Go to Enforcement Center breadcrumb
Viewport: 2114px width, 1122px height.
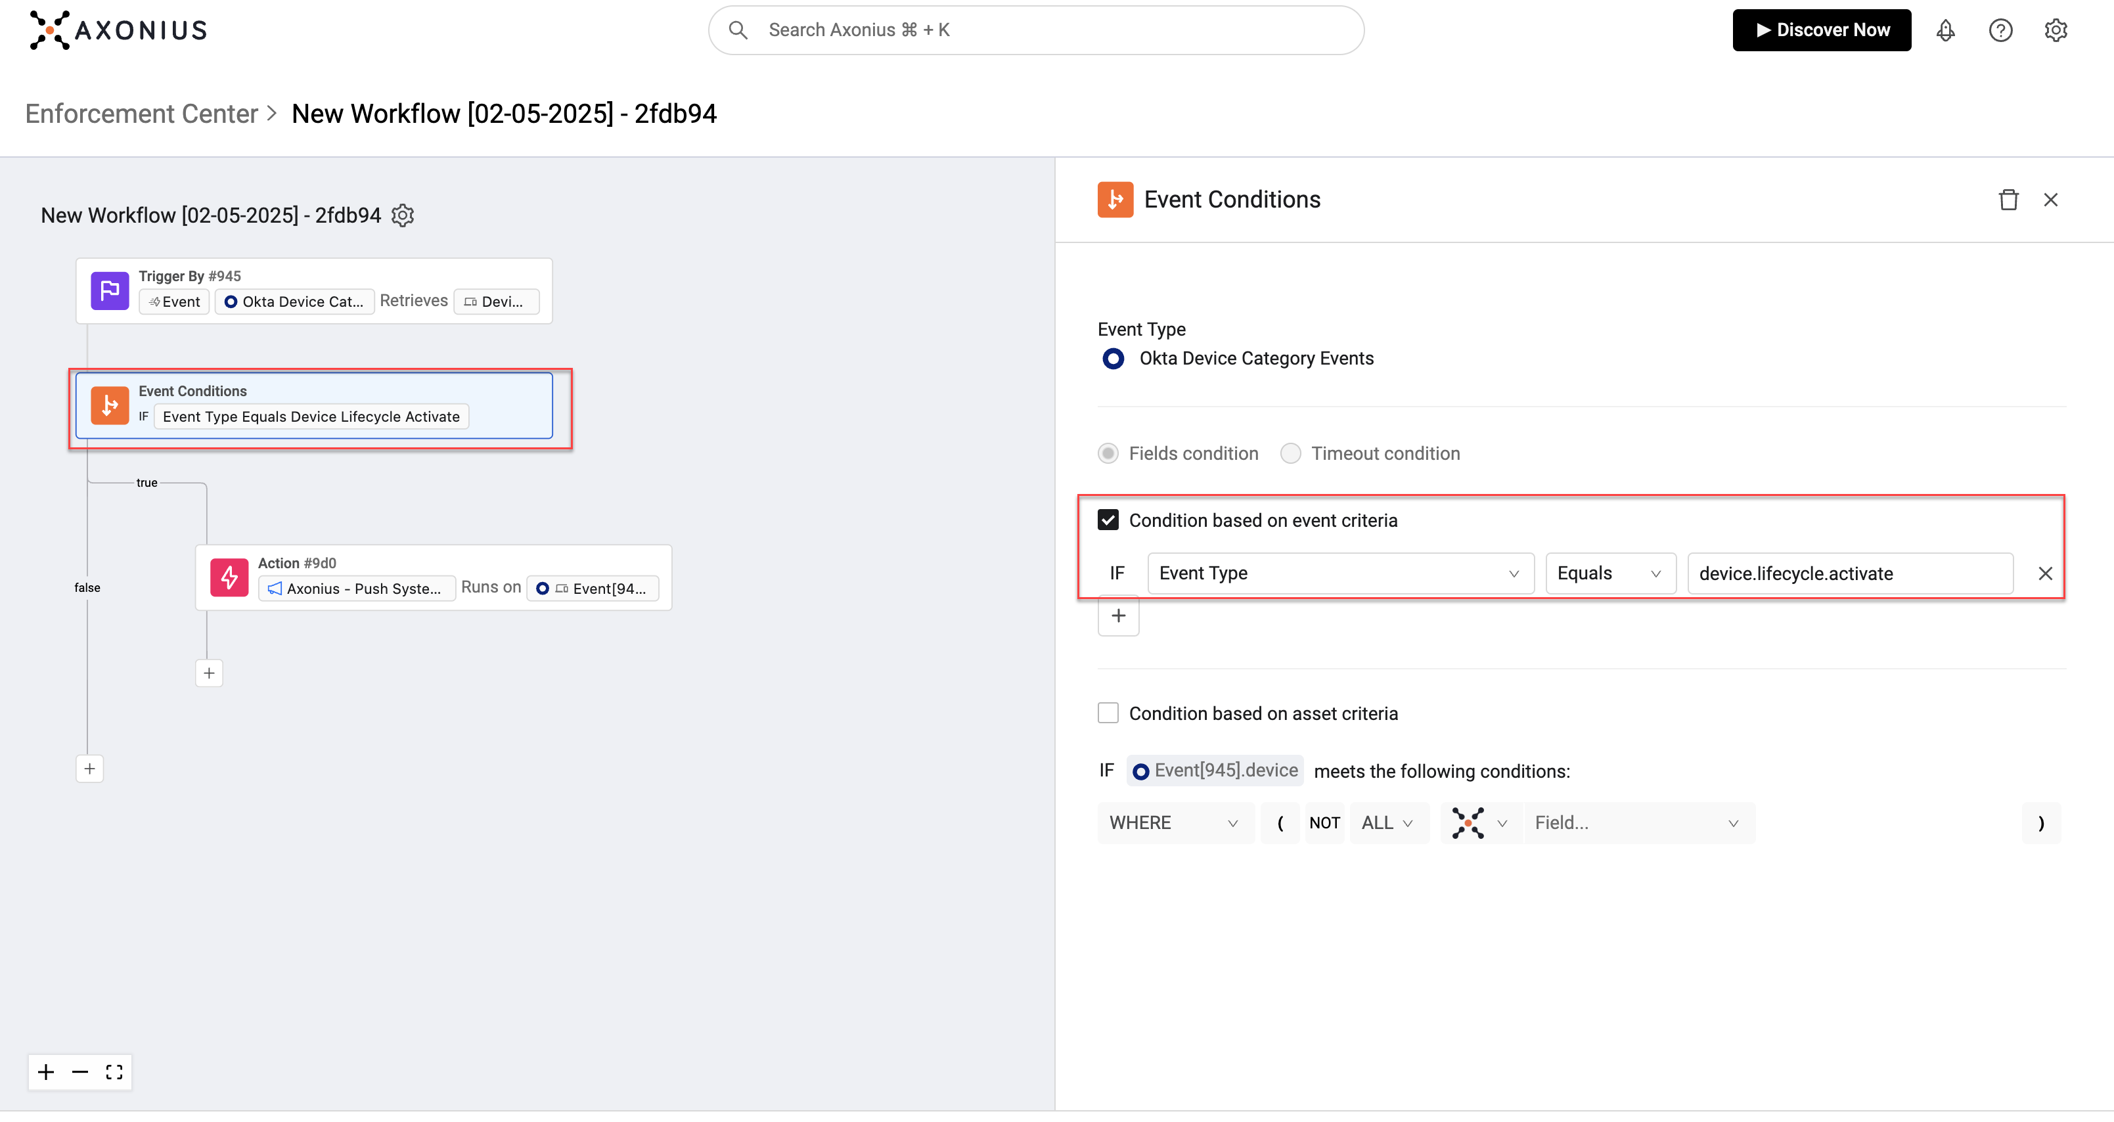click(x=141, y=113)
